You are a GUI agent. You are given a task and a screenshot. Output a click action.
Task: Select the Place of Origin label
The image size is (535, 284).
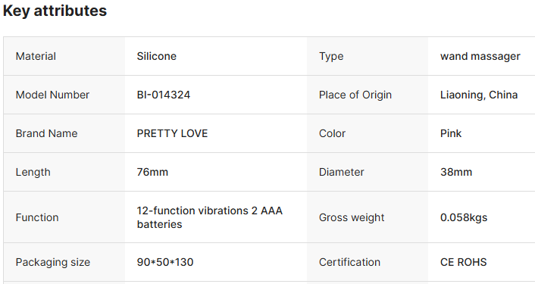click(355, 95)
